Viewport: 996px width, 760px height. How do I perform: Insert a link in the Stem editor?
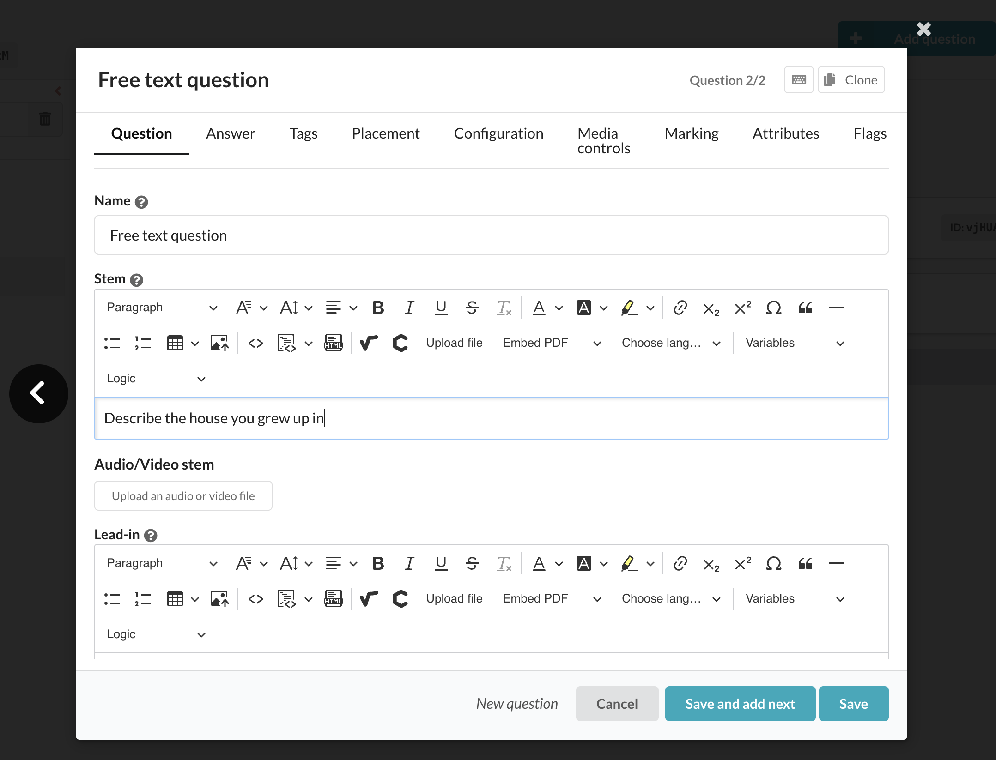tap(680, 308)
